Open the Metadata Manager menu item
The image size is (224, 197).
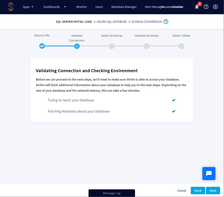[x=124, y=7]
